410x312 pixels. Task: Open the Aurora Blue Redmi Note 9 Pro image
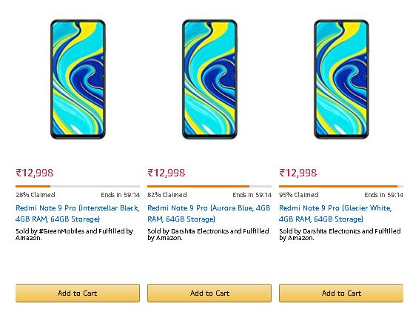tap(209, 79)
